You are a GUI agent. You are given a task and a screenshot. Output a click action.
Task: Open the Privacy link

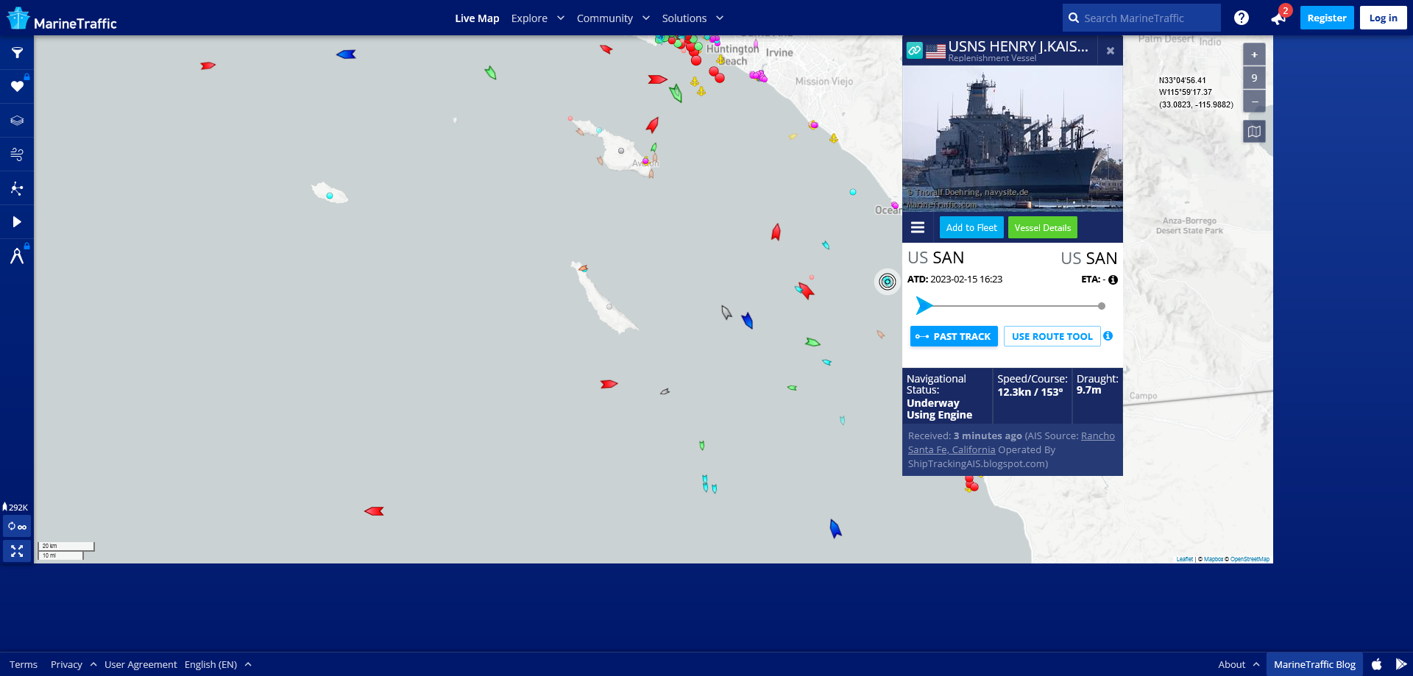[66, 664]
